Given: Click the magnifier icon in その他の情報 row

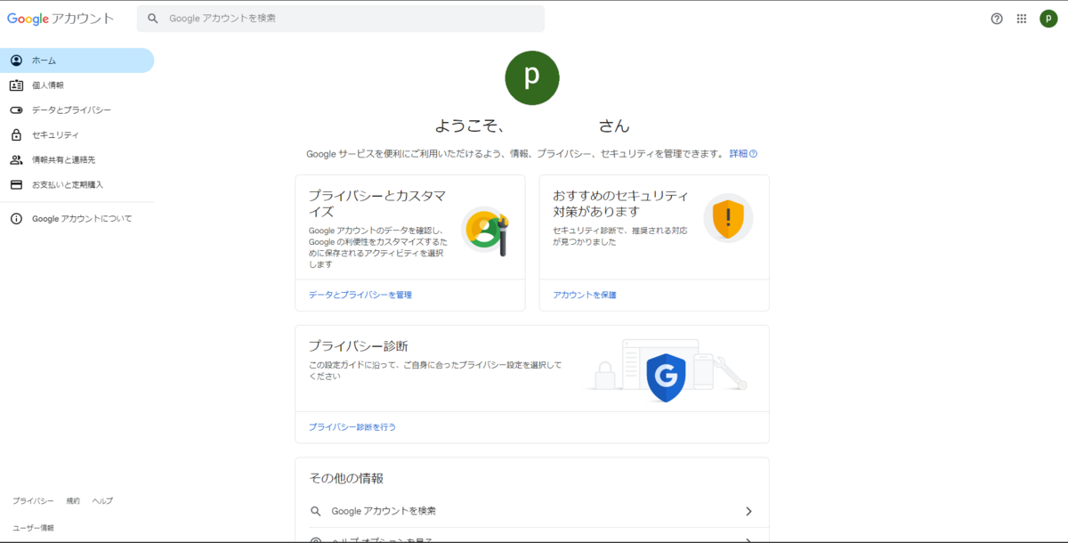Looking at the screenshot, I should [316, 511].
